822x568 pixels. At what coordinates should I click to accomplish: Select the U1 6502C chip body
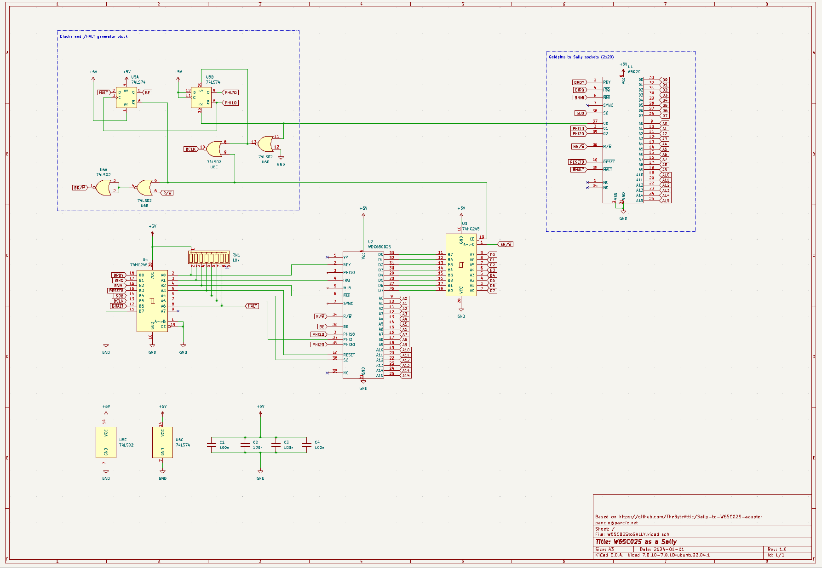coord(623,140)
